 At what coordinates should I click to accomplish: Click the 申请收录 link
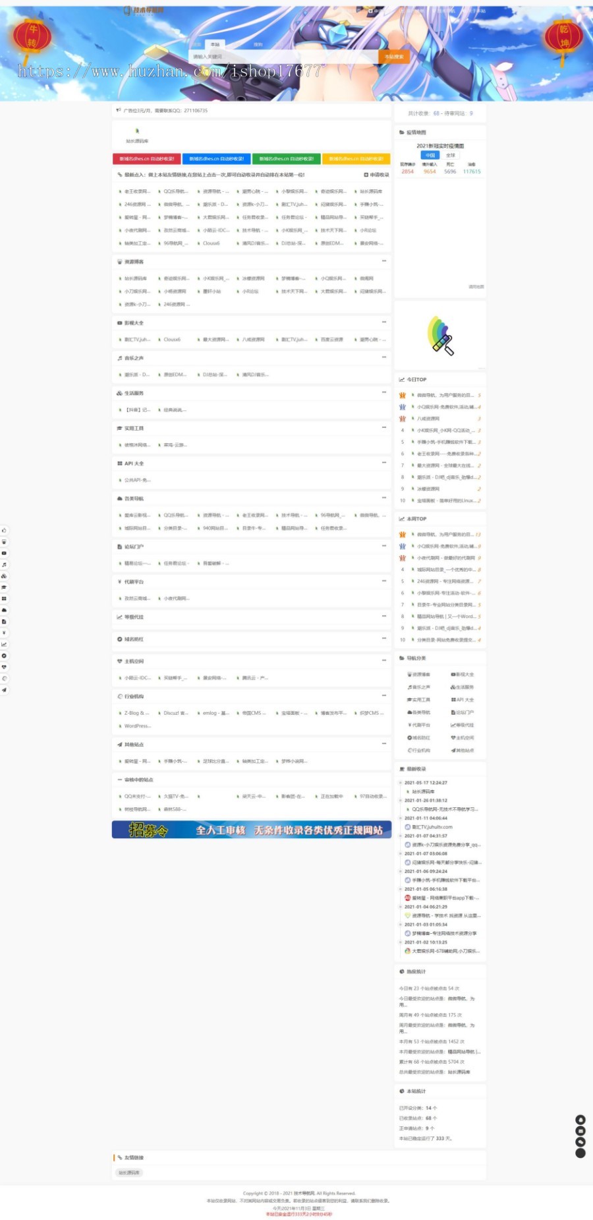click(379, 175)
